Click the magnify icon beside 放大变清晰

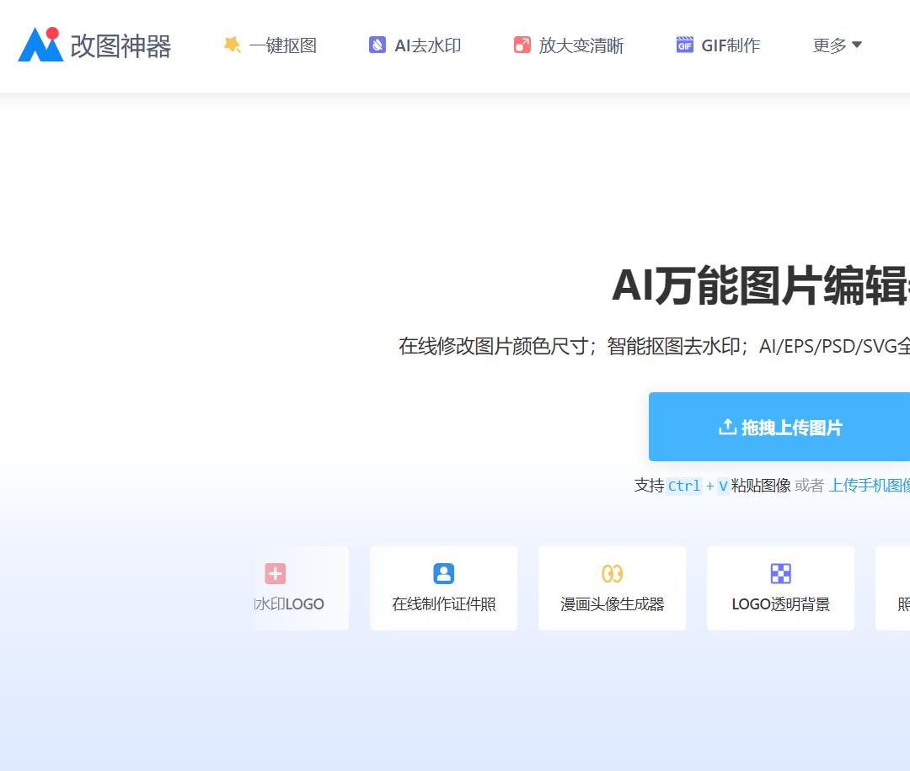[x=523, y=45]
